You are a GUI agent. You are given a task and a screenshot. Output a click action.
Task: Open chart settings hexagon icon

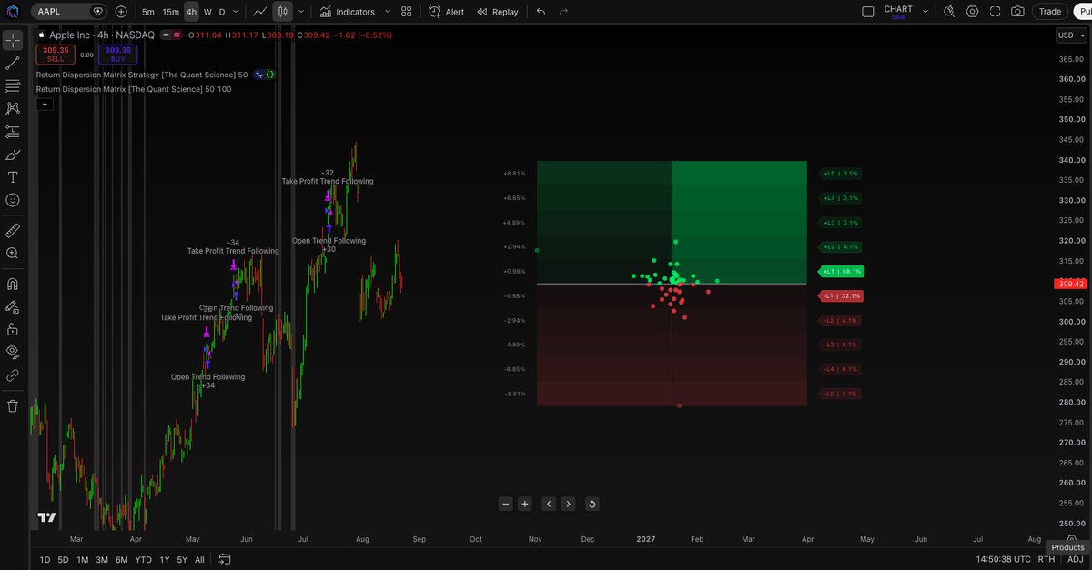tap(972, 12)
